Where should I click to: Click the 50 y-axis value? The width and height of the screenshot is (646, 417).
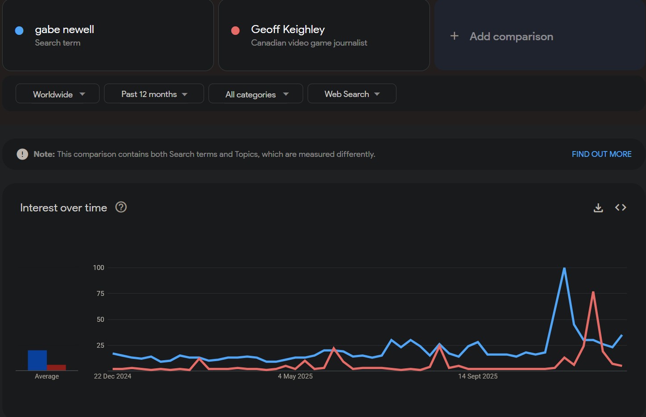click(x=100, y=320)
